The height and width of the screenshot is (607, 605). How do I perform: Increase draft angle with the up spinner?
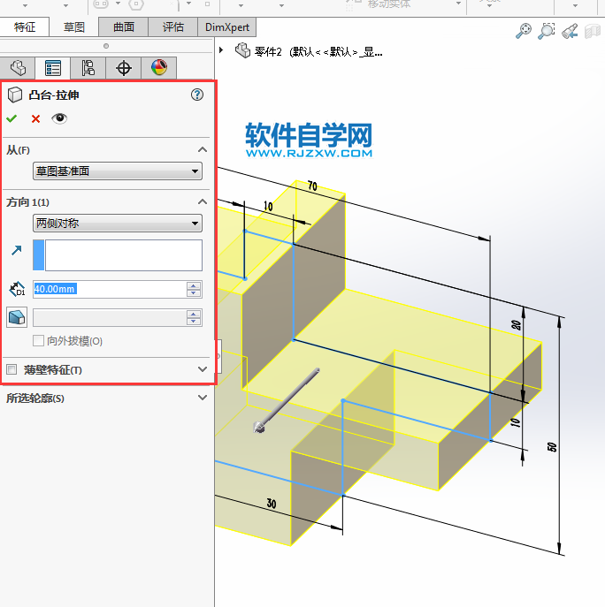pos(194,314)
